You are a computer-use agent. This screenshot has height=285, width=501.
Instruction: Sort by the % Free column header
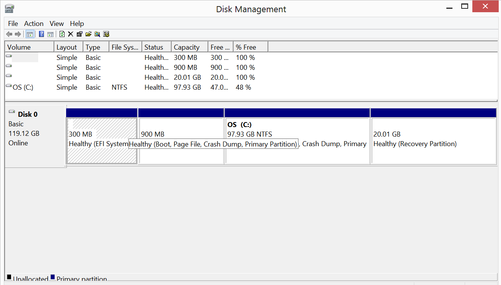(x=251, y=47)
